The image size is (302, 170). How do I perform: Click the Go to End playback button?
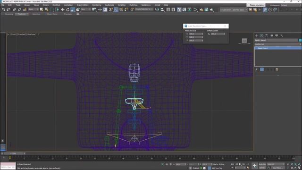pyautogui.click(x=248, y=164)
